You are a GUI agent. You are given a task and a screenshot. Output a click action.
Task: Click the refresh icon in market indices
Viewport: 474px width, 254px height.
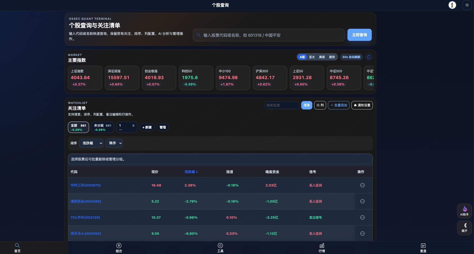[x=369, y=57]
